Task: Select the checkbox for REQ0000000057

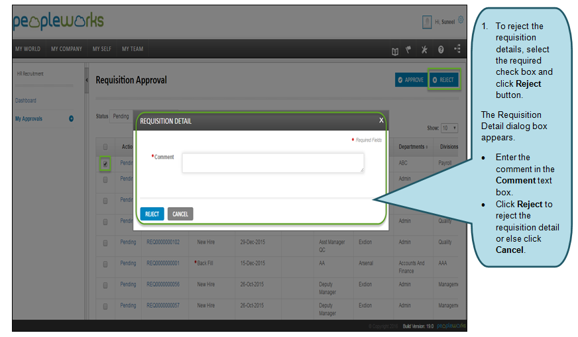Action: 105,307
